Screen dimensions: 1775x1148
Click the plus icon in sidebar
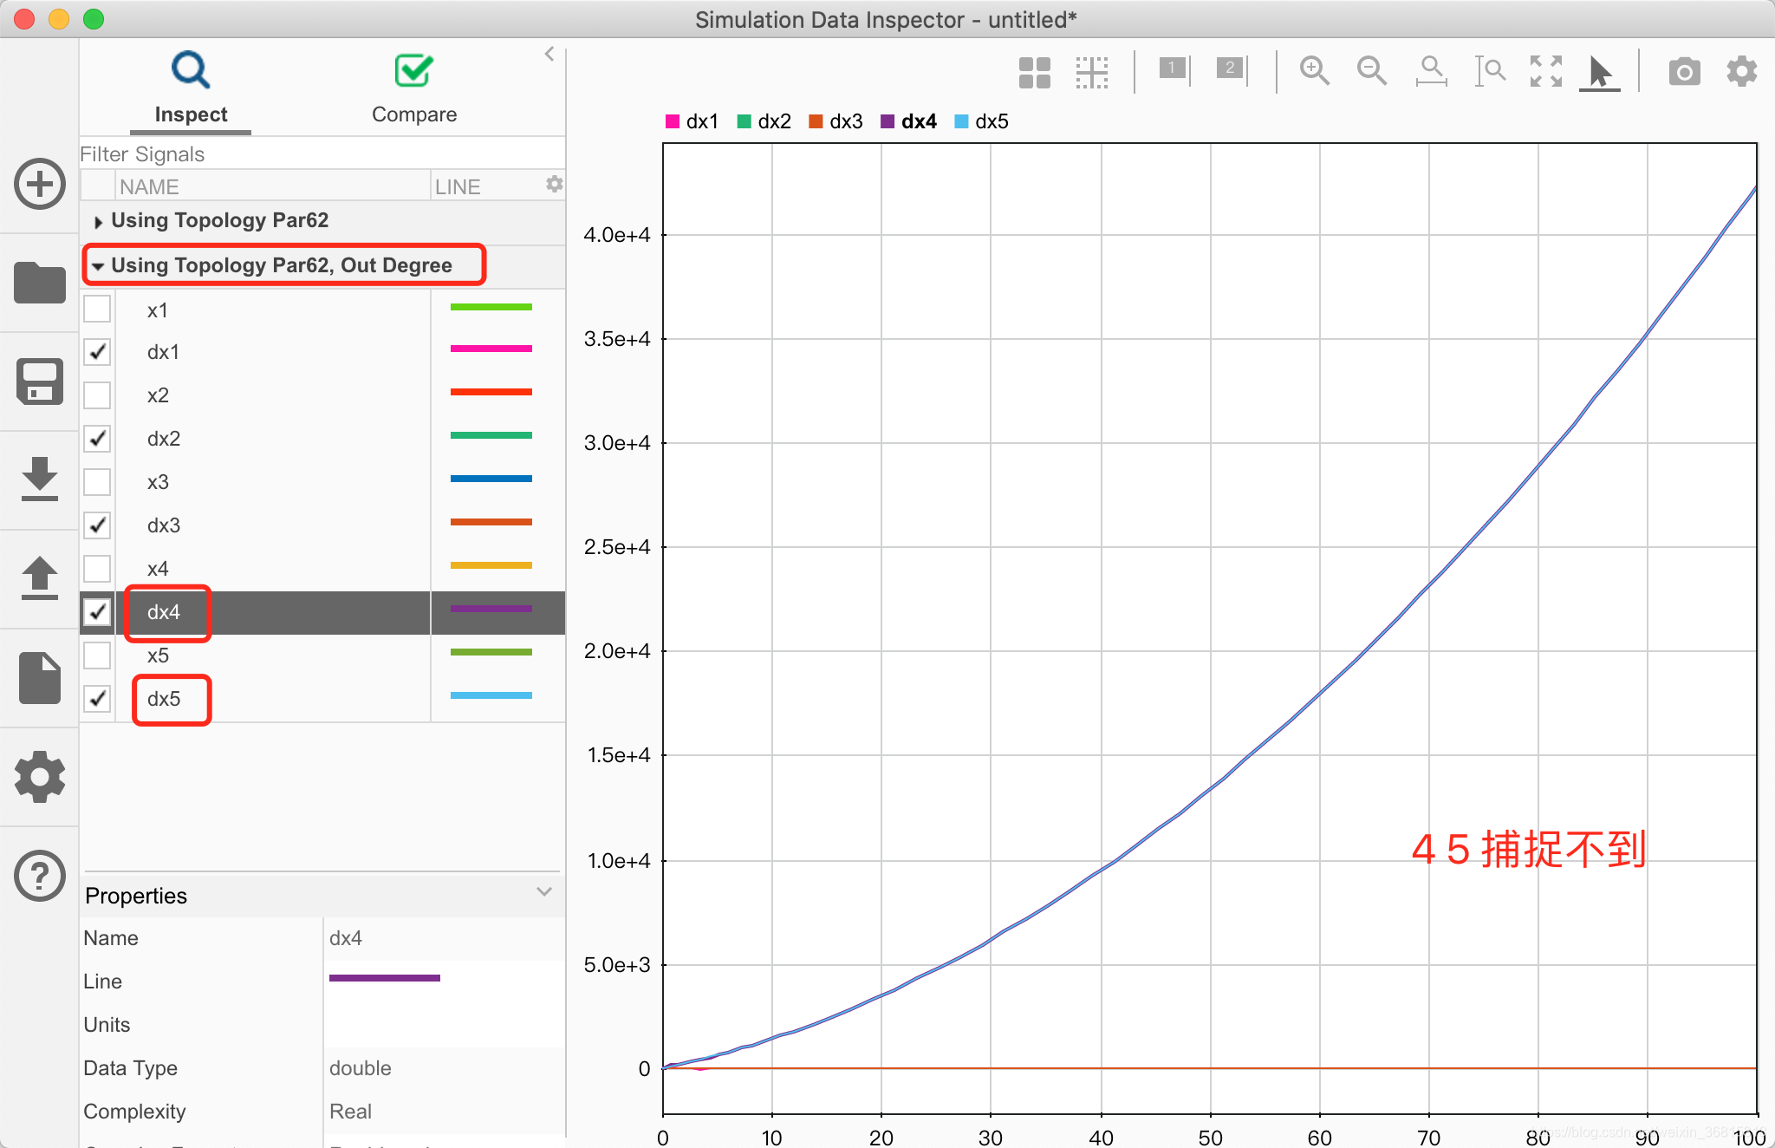pos(40,184)
